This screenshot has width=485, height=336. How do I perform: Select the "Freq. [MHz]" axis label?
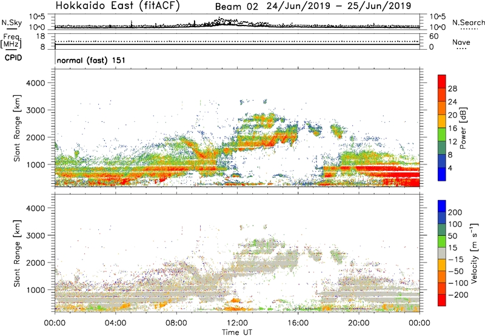click(x=12, y=41)
